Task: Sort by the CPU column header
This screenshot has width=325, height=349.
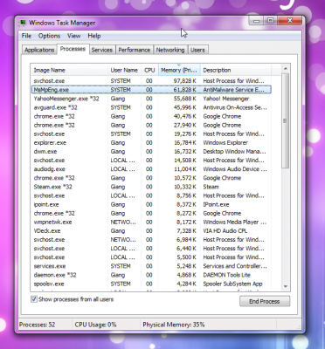Action: [149, 70]
